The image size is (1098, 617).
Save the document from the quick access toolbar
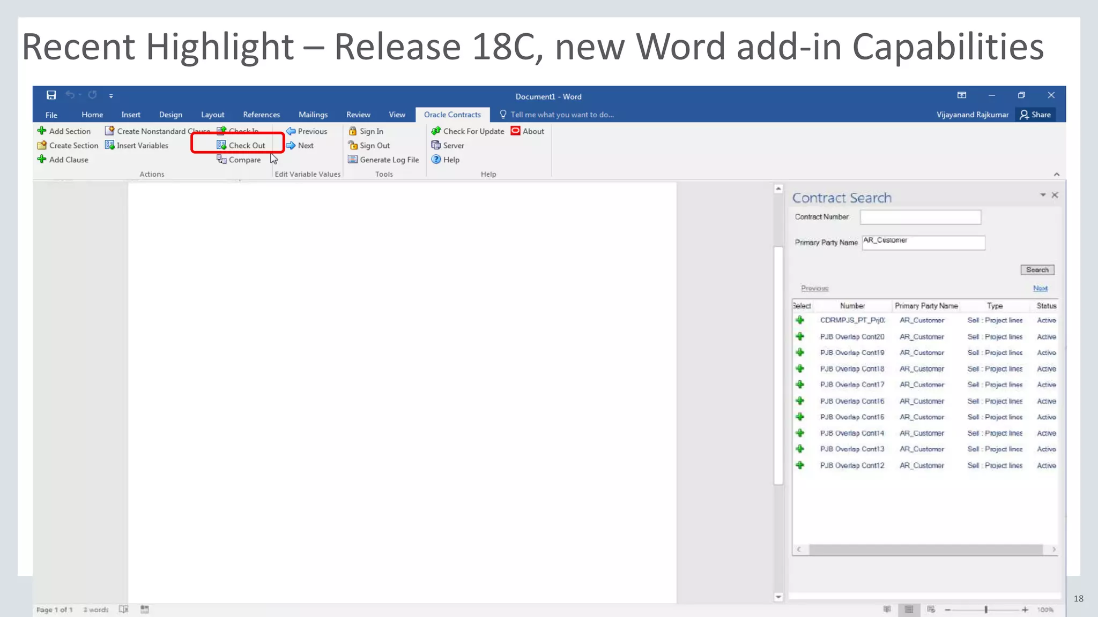click(x=51, y=95)
